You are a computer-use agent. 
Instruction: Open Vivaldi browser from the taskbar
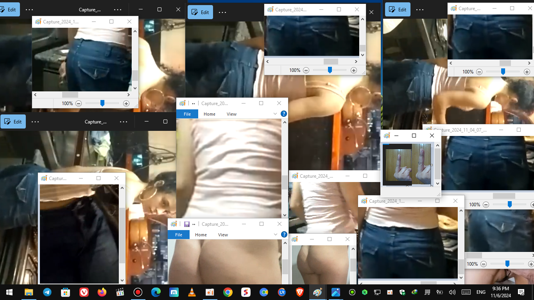click(x=84, y=292)
